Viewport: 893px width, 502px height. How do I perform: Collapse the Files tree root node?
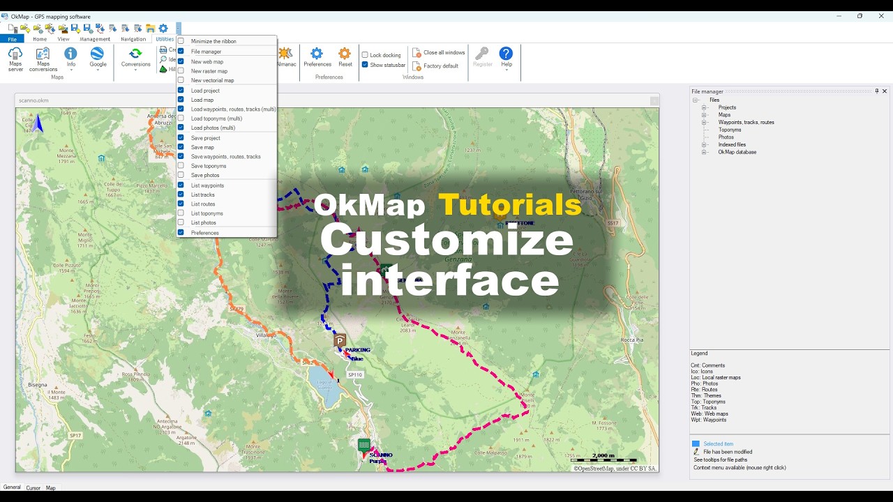click(696, 100)
